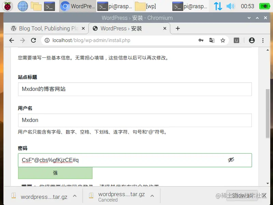Open the Chromium profile avatar
273x205 pixels.
tap(252, 40)
